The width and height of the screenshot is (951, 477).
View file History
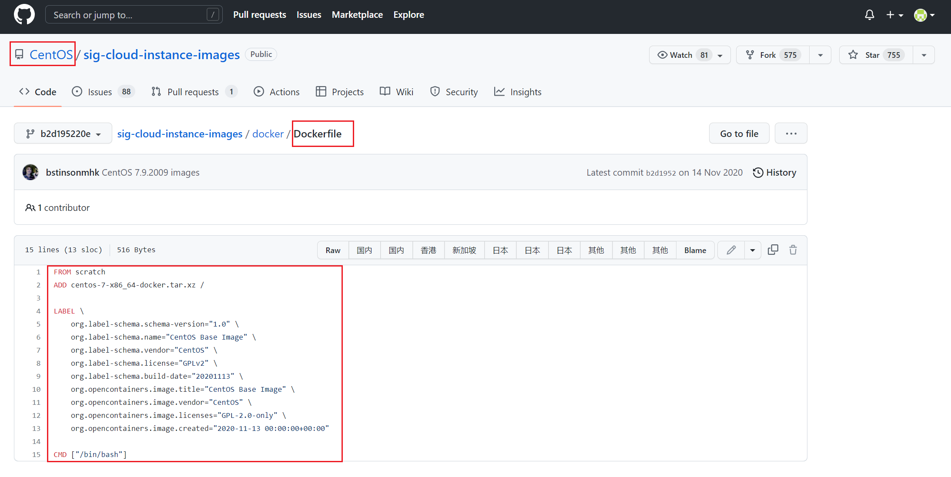(774, 173)
